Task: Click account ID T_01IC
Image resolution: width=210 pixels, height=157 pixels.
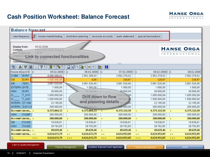Action: coord(27,95)
